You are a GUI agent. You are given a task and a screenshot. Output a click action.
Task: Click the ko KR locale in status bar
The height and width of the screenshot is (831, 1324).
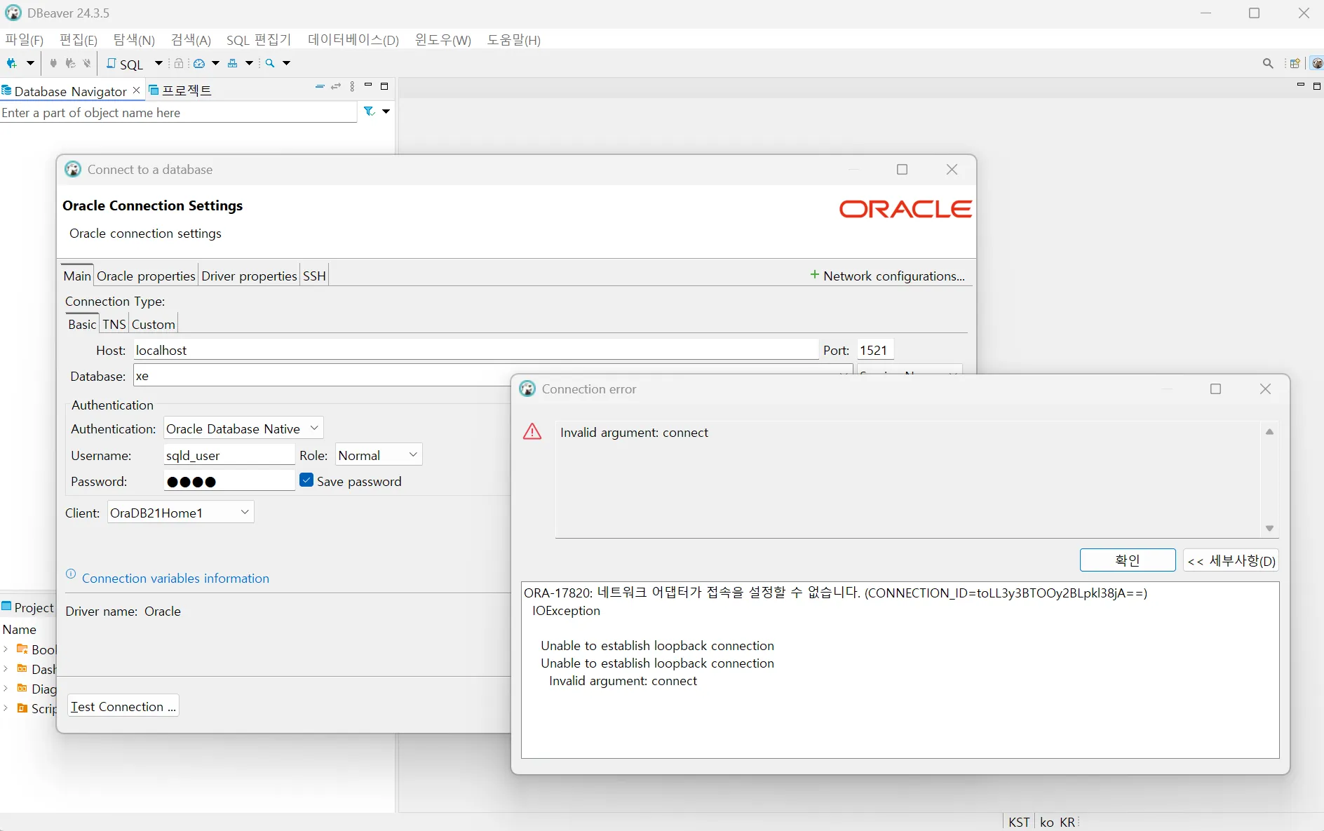click(1058, 822)
